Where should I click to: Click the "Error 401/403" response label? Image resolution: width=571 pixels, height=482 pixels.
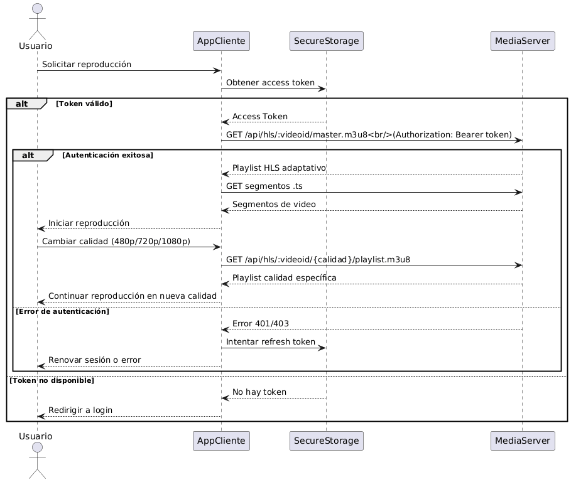pos(260,323)
